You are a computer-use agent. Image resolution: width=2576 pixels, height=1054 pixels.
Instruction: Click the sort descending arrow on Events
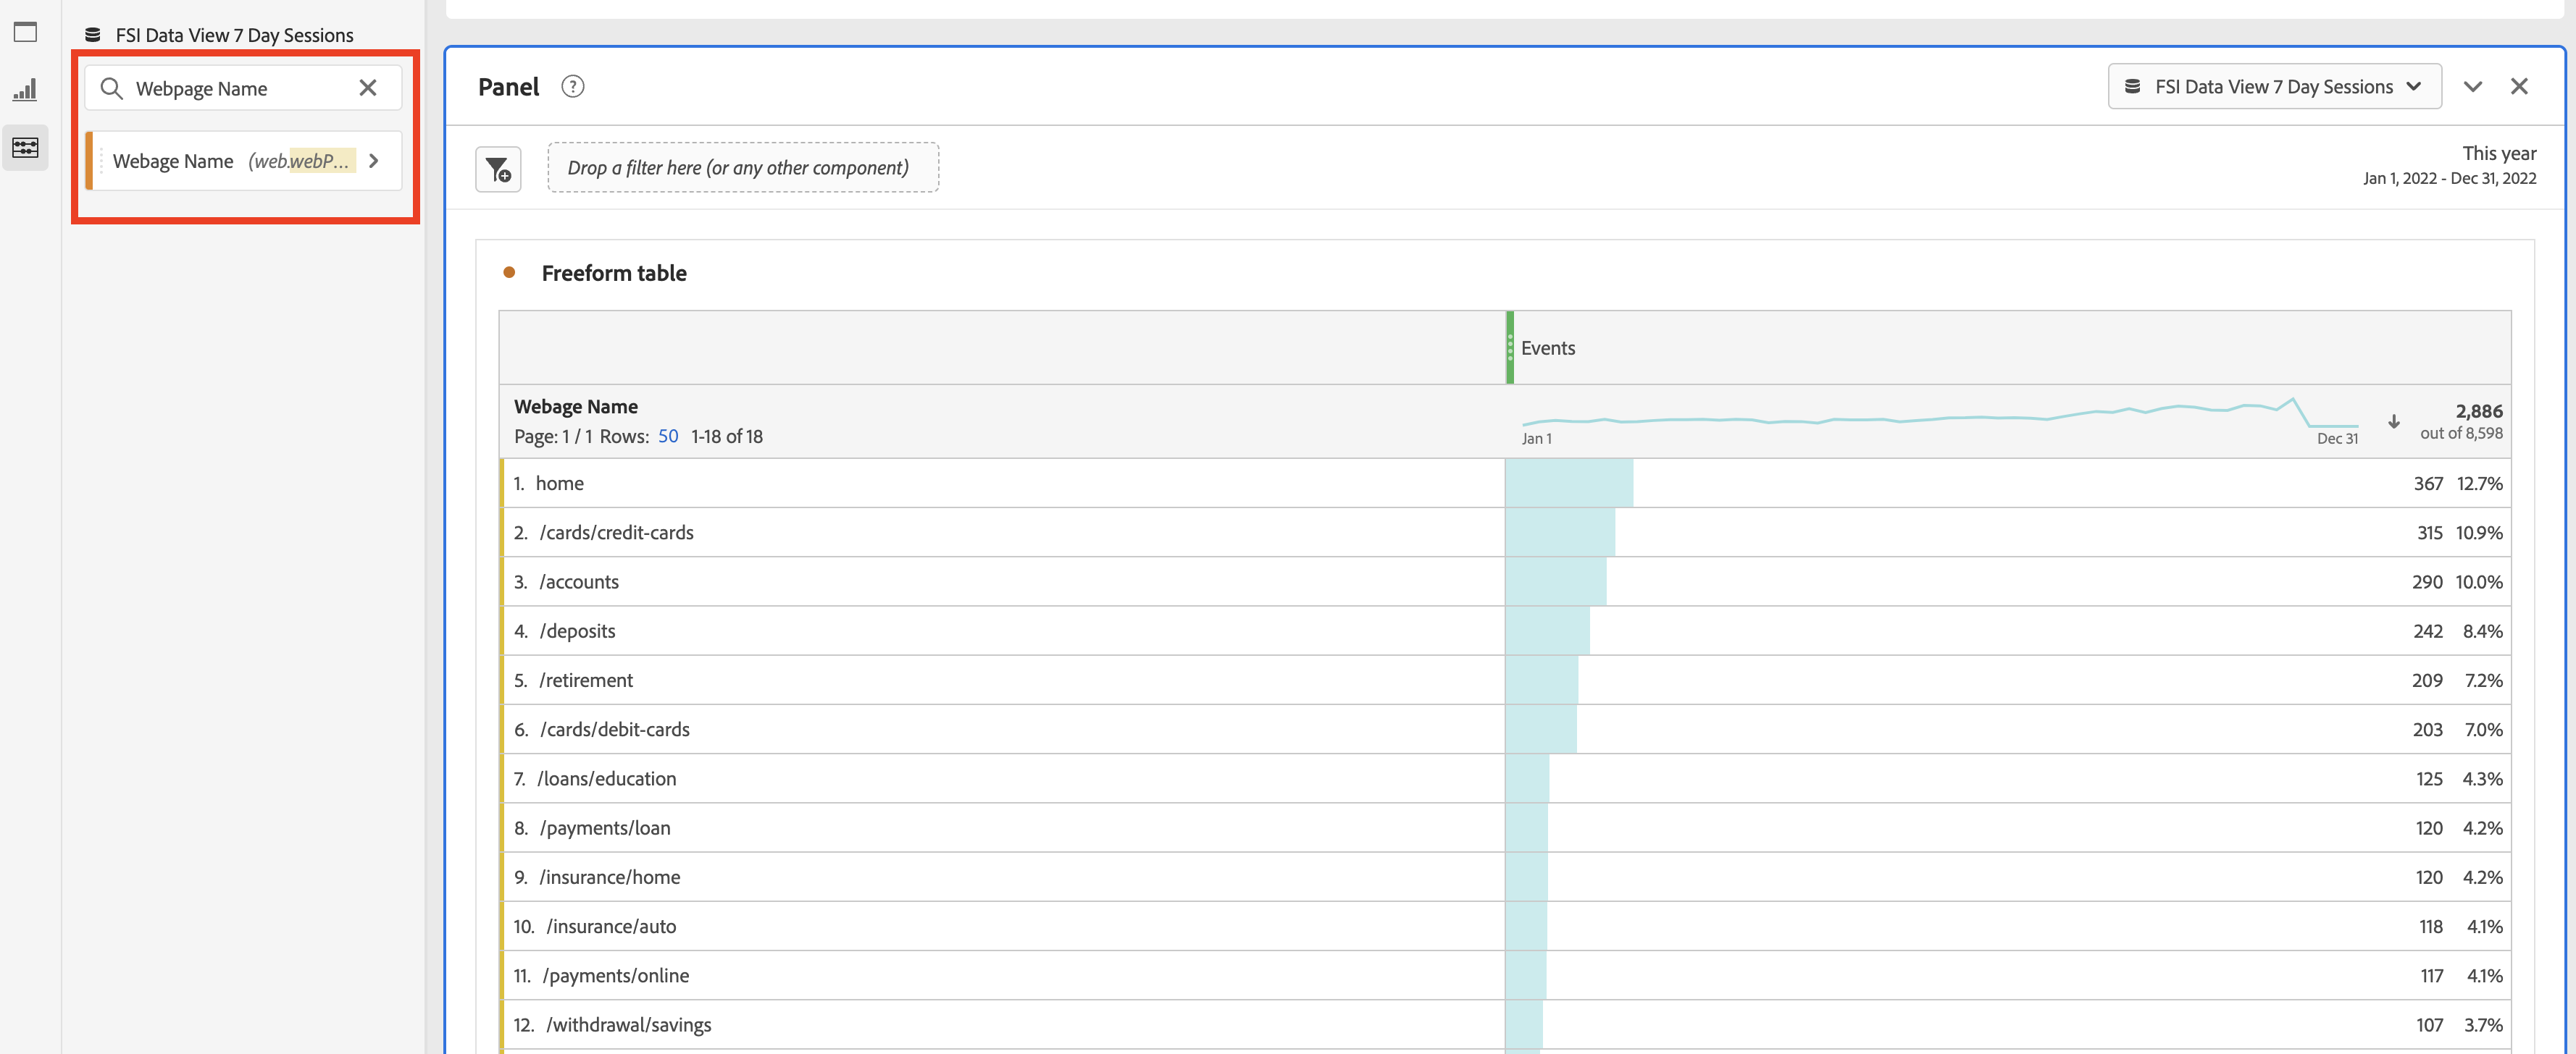[x=2393, y=421]
